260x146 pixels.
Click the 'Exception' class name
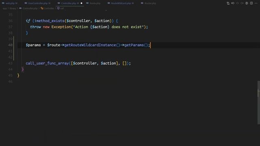point(61,27)
